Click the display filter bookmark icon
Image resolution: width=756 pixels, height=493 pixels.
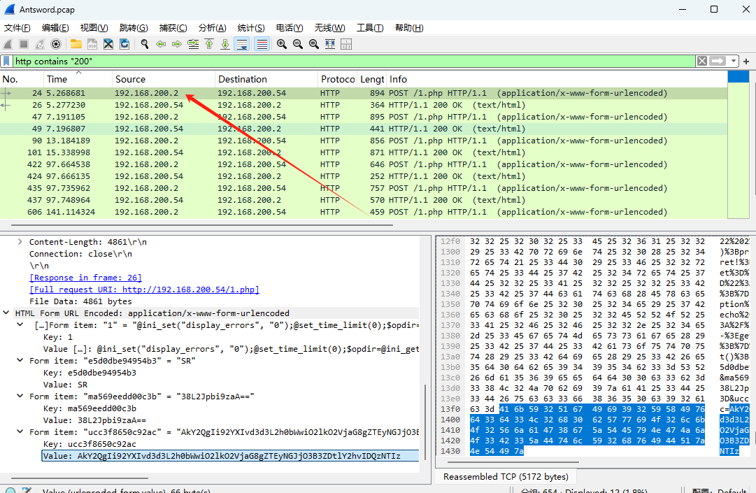click(x=6, y=62)
